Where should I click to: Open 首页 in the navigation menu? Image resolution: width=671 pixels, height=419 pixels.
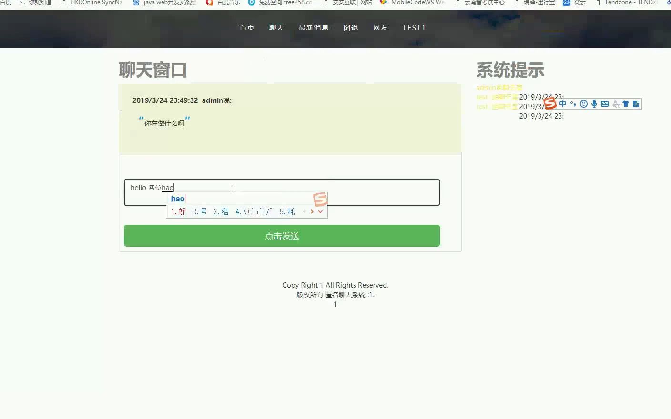[x=247, y=28]
